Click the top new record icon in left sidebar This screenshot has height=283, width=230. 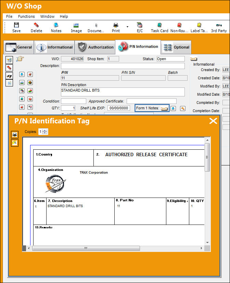pos(9,60)
